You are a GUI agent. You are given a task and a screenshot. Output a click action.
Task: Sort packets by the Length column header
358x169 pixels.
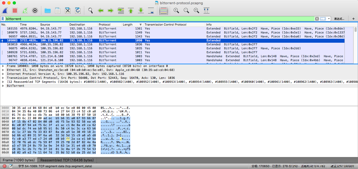pos(128,25)
